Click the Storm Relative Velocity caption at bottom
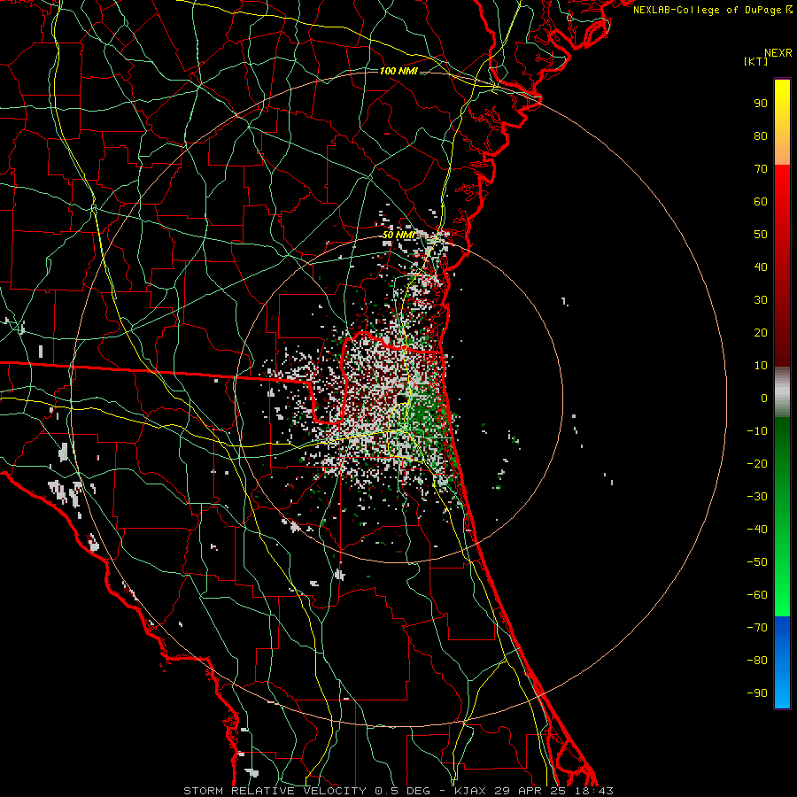 click(398, 791)
